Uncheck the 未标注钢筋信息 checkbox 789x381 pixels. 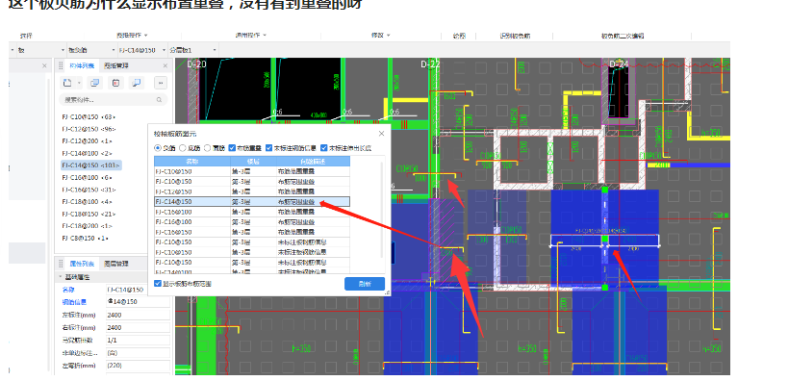pos(268,148)
